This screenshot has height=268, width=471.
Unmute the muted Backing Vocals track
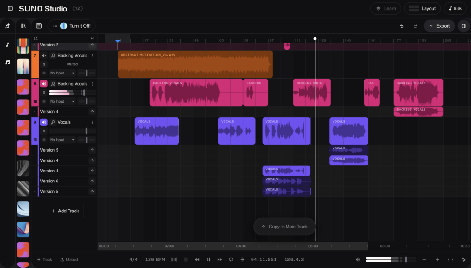43,55
